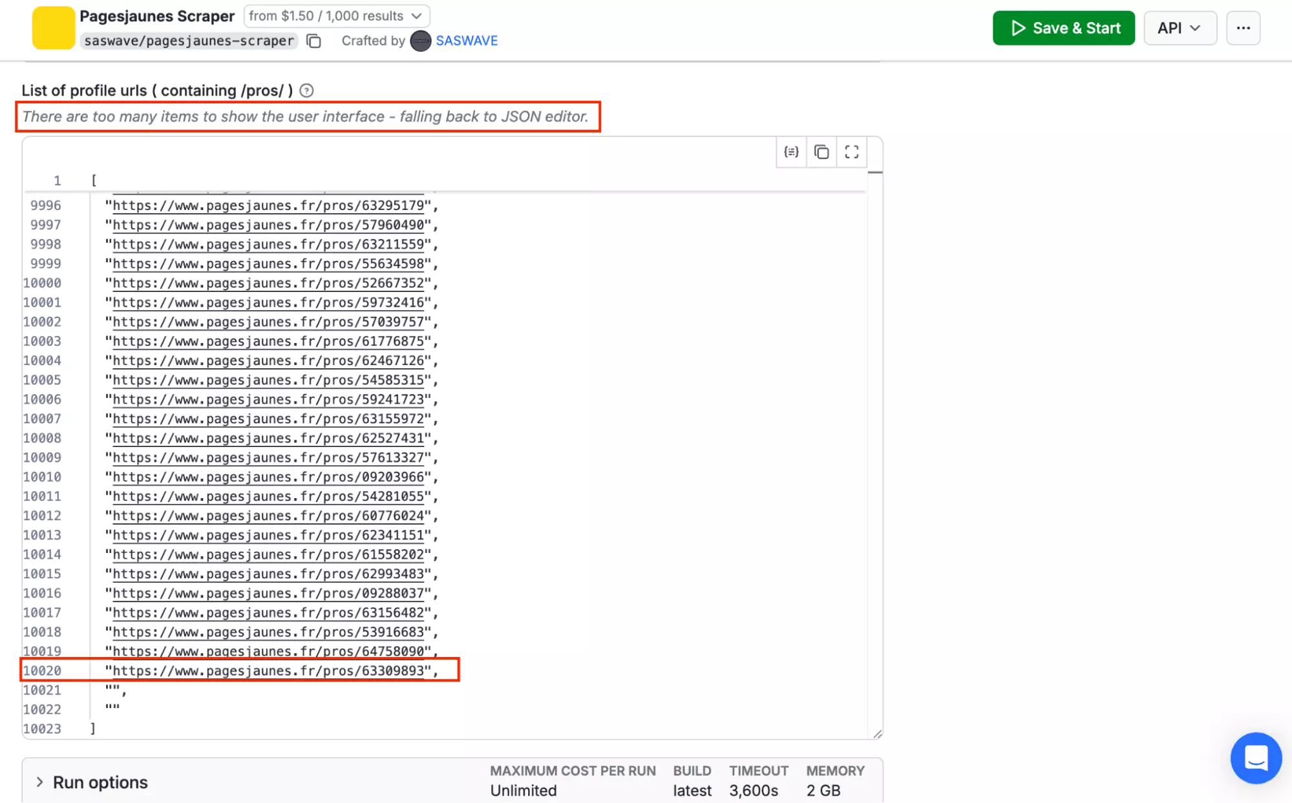This screenshot has height=803, width=1292.
Task: Click line number 10000 in the gutter
Action: [42, 283]
